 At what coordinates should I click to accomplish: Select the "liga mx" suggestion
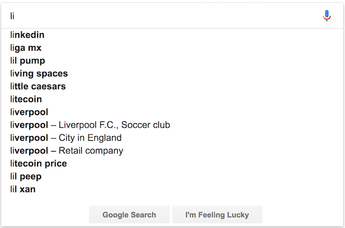pyautogui.click(x=26, y=48)
